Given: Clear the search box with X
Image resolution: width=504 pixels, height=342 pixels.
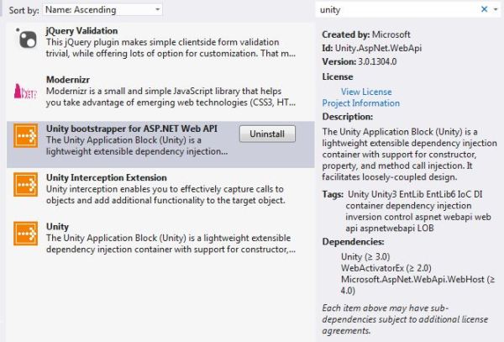Looking at the screenshot, I should point(484,9).
